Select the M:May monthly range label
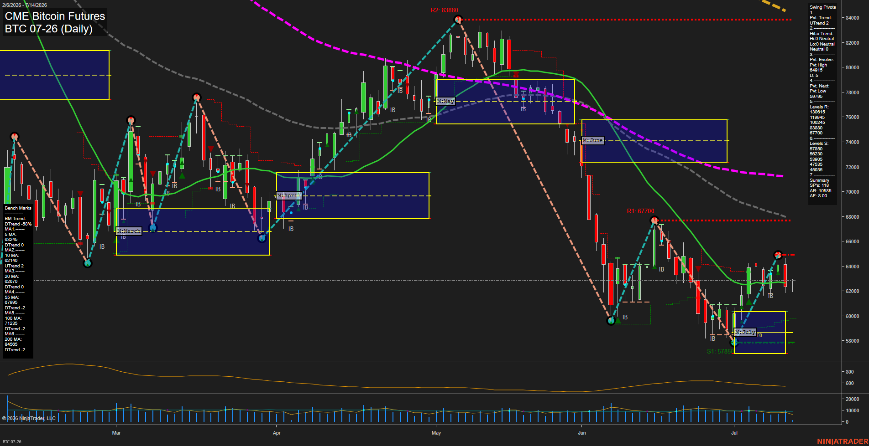The image size is (869, 446). [445, 101]
